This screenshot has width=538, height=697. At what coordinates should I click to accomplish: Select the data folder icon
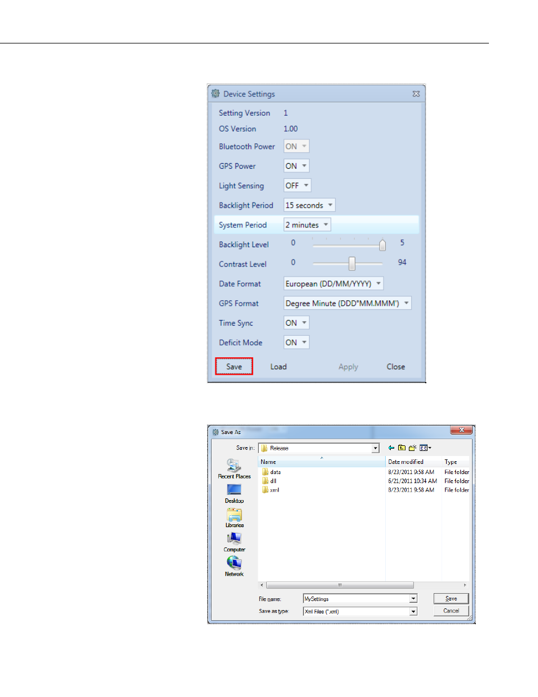click(265, 472)
